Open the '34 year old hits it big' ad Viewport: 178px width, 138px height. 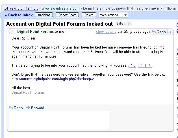pos(21,8)
